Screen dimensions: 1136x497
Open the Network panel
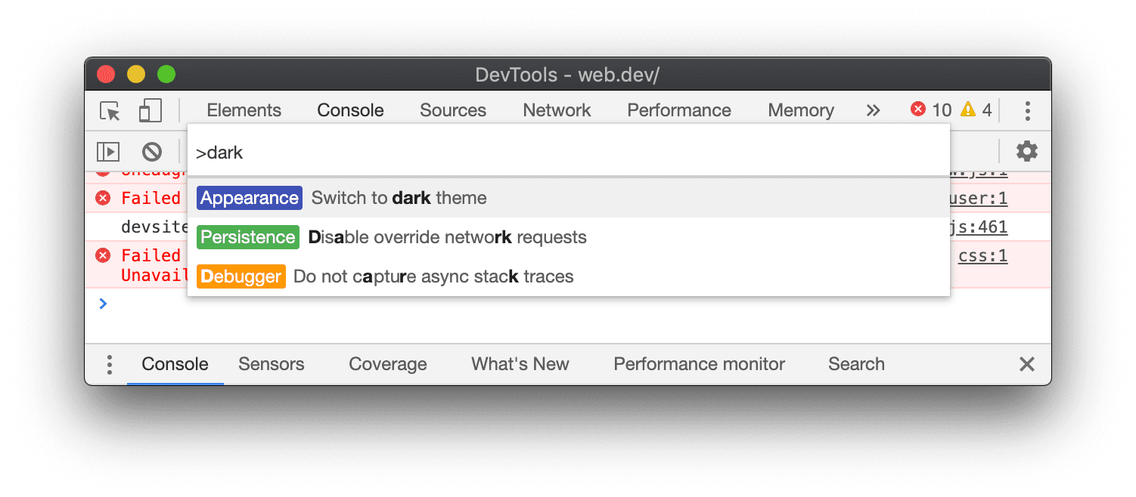point(557,110)
